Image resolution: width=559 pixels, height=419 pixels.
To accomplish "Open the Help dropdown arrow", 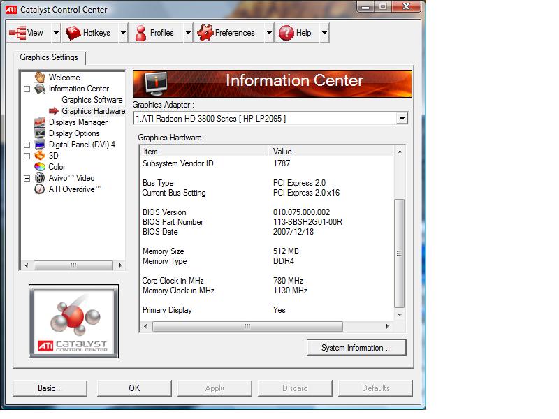I will (324, 33).
